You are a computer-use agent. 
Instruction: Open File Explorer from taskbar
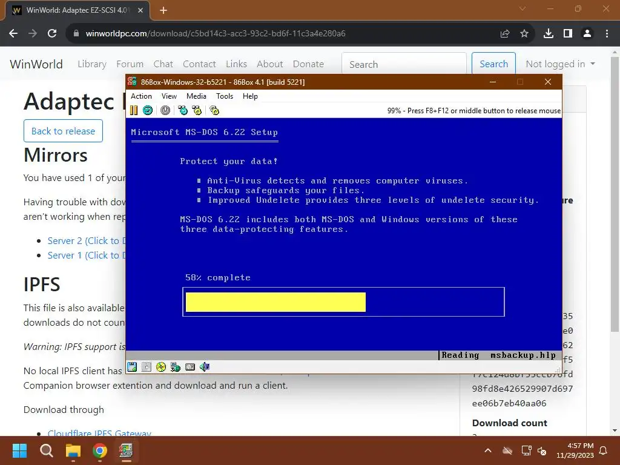coord(73,450)
